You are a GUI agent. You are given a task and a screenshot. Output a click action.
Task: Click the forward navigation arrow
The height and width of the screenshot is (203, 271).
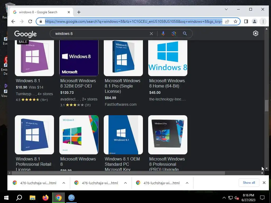[x=22, y=21]
